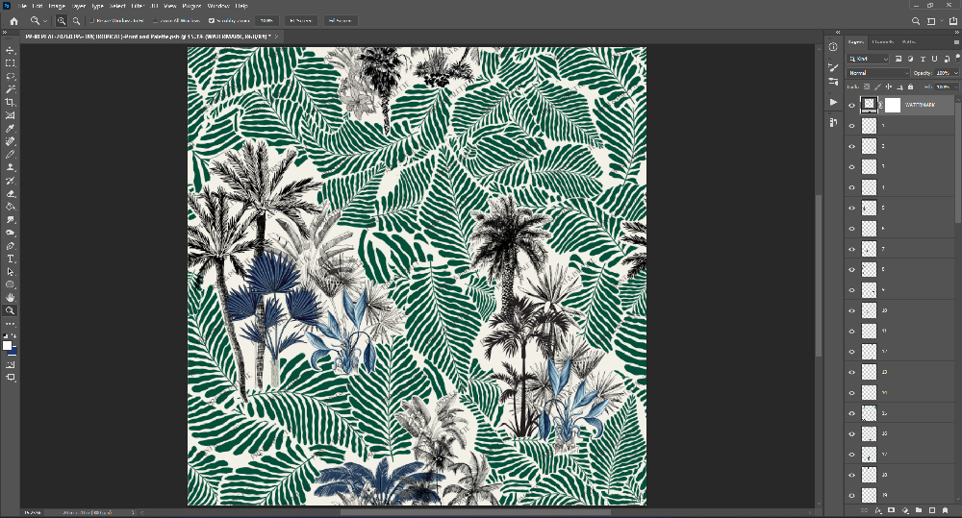Create a new layer
The width and height of the screenshot is (962, 518).
click(x=932, y=510)
